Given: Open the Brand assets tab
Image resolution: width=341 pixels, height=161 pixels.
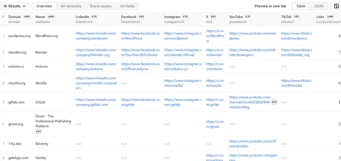Looking at the screenshot, I should 101,6.
